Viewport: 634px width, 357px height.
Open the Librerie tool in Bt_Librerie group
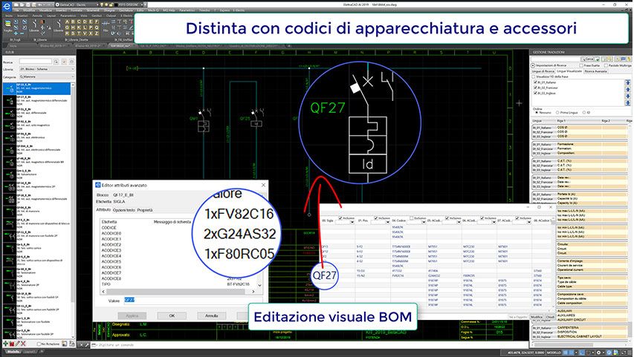click(x=34, y=26)
